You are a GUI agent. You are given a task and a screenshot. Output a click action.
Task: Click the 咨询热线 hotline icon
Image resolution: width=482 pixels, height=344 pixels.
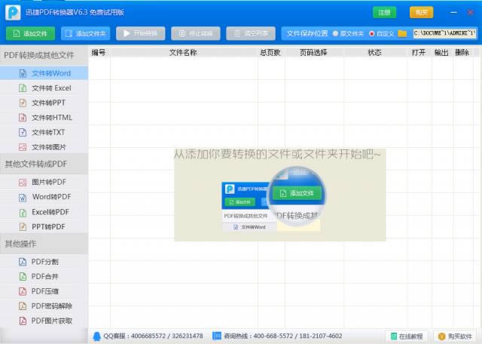[x=217, y=336]
